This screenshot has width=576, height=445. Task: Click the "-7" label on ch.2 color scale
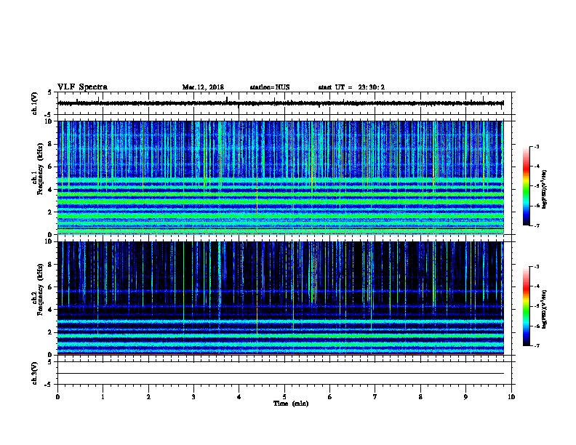536,345
